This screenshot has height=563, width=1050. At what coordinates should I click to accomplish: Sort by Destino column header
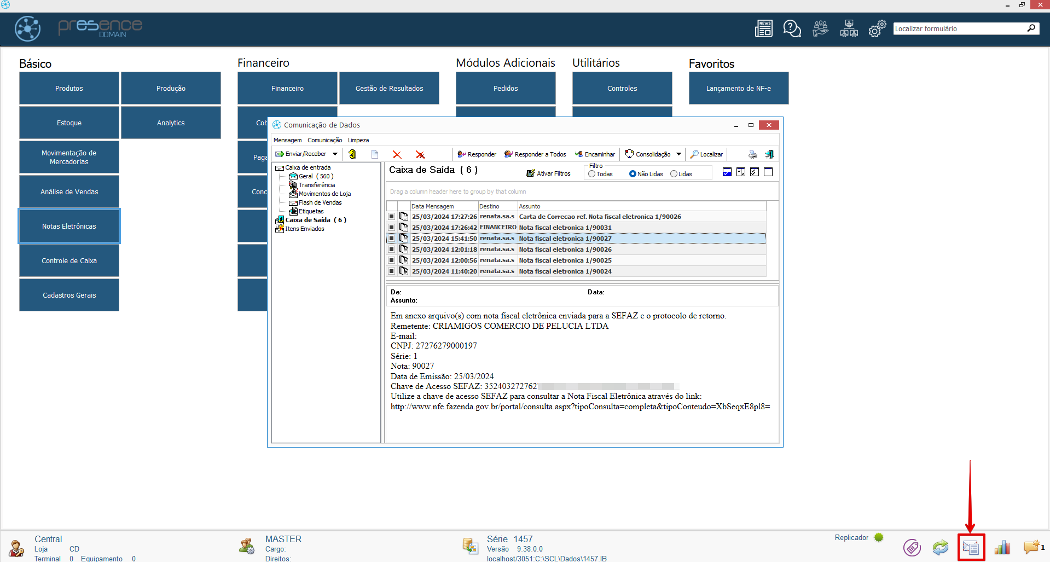point(498,206)
